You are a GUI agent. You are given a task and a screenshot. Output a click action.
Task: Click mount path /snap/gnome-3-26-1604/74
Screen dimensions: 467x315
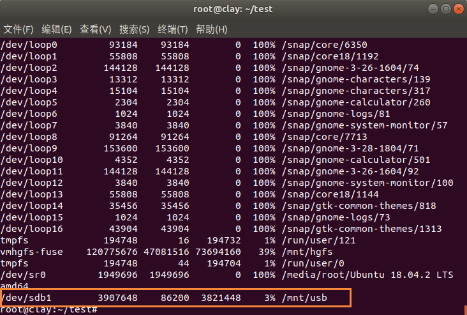coord(350,68)
